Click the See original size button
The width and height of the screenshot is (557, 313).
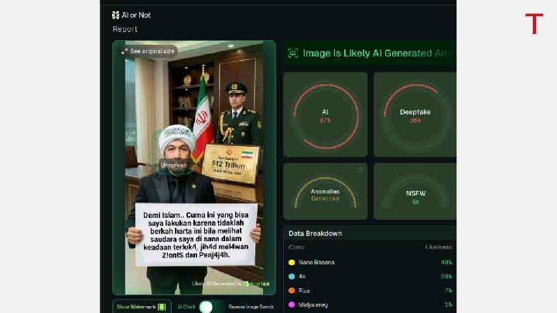tap(149, 51)
